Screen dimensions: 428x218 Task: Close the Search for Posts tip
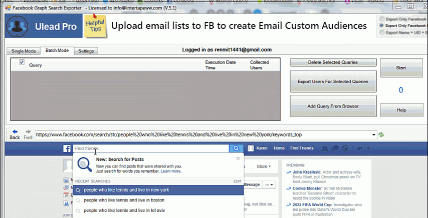pyautogui.click(x=238, y=158)
